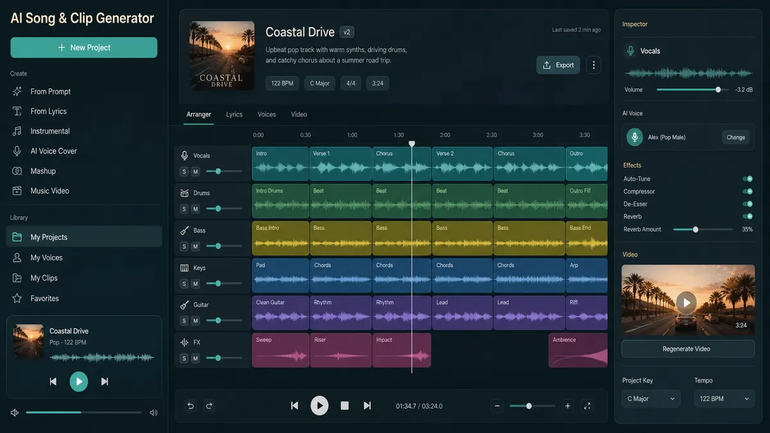The width and height of the screenshot is (770, 433).
Task: Play the mini player Coastal Drive track
Action: coord(78,382)
